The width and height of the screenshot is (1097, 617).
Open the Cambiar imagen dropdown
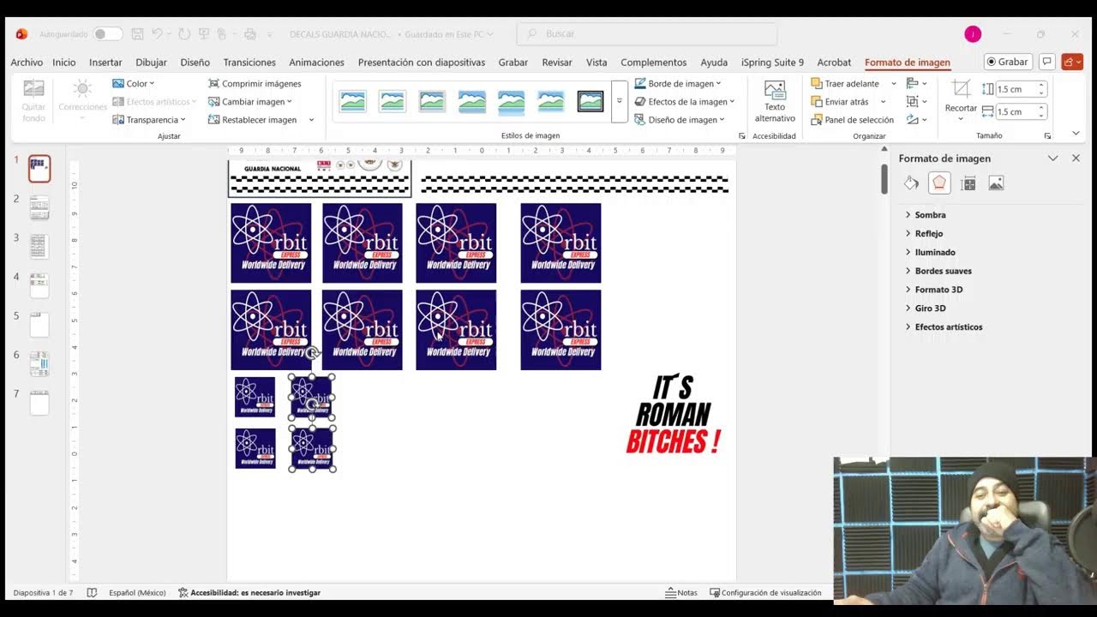point(249,101)
